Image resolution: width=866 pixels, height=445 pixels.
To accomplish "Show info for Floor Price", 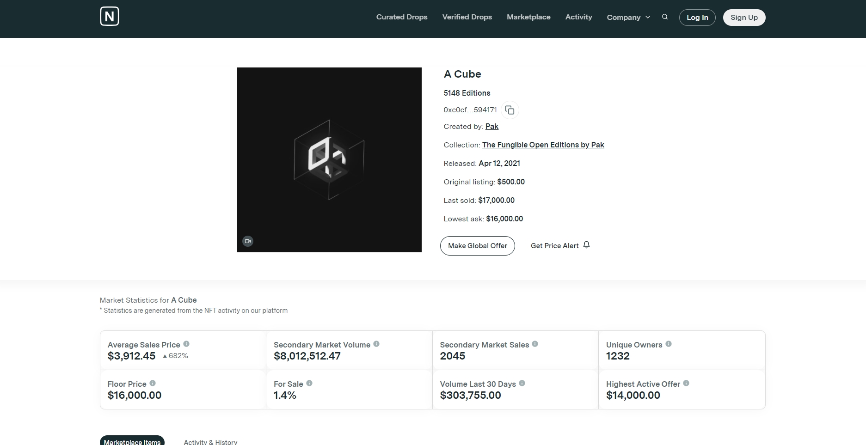I will (153, 383).
